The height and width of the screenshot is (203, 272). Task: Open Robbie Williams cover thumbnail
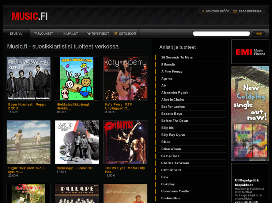[x=125, y=193]
